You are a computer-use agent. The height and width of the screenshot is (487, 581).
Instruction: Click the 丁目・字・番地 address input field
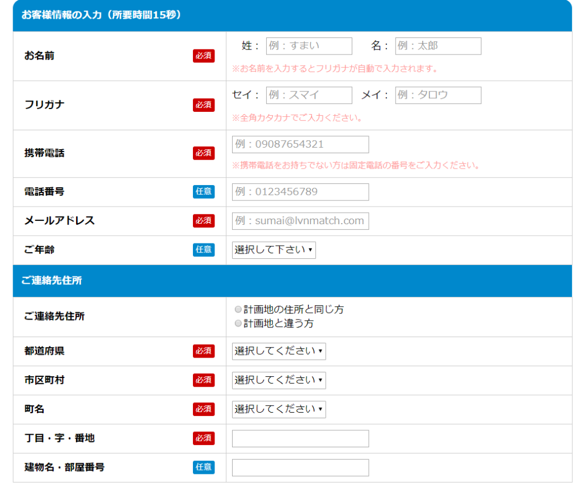300,438
